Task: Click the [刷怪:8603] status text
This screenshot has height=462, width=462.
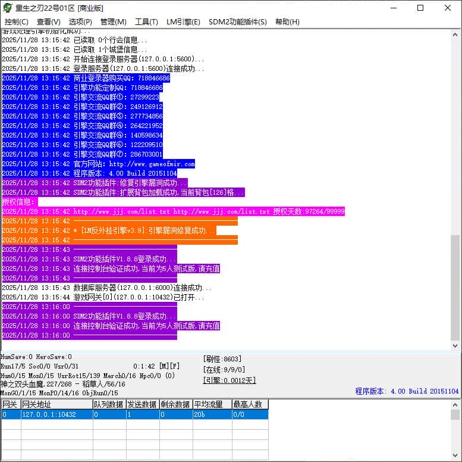Action: pyautogui.click(x=222, y=359)
